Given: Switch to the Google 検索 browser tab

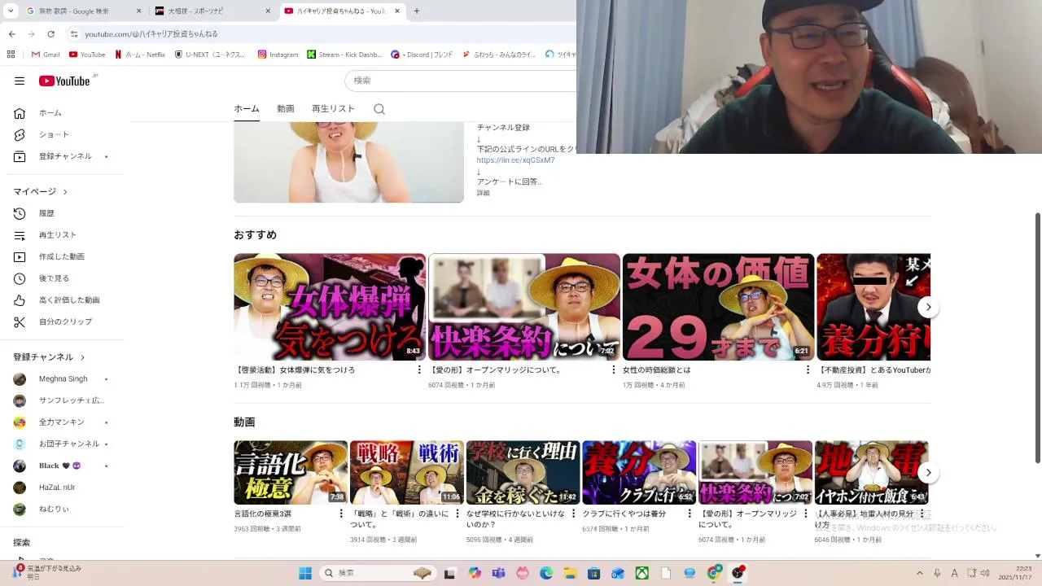Looking at the screenshot, I should (83, 11).
